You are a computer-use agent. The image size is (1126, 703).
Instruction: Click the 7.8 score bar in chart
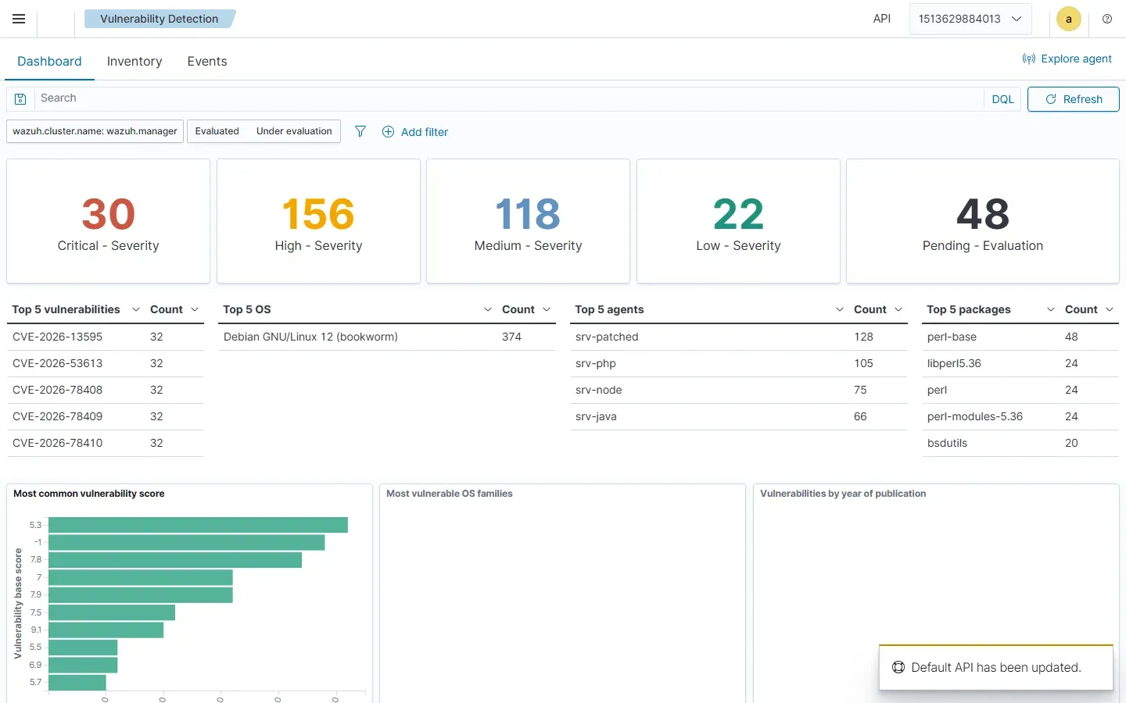point(175,560)
